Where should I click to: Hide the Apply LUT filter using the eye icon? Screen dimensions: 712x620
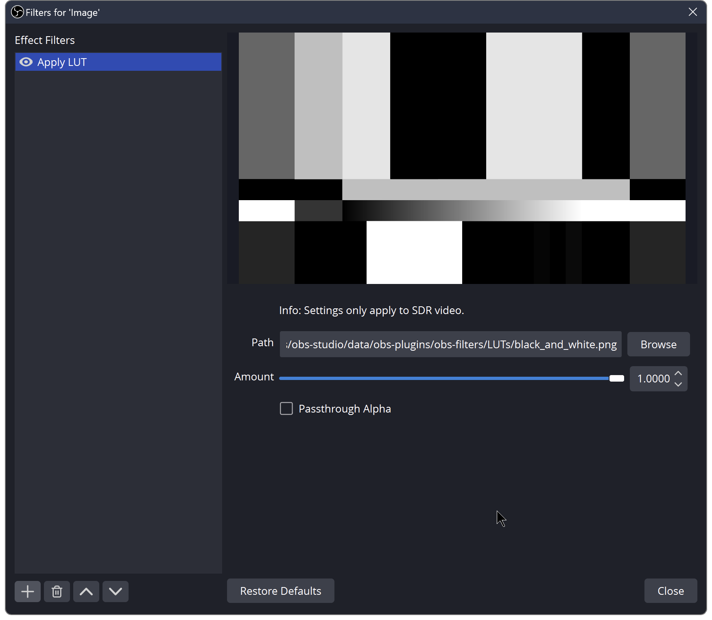click(x=26, y=62)
